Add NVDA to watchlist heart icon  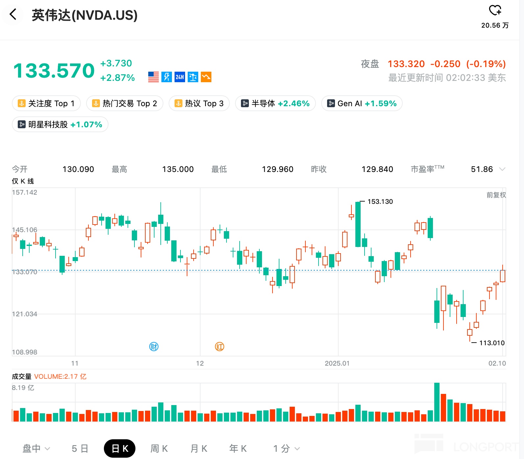coord(495,11)
